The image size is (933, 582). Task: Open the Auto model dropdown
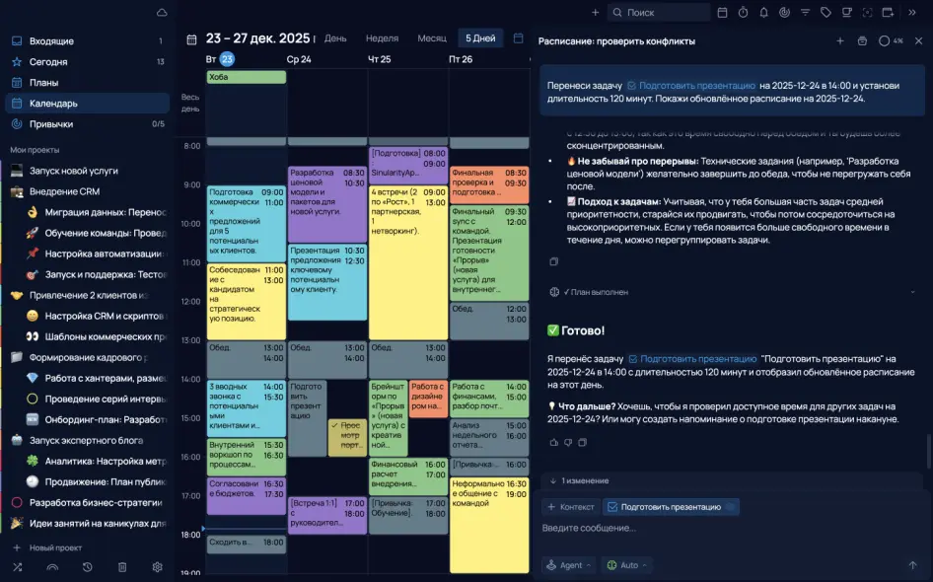pyautogui.click(x=628, y=565)
